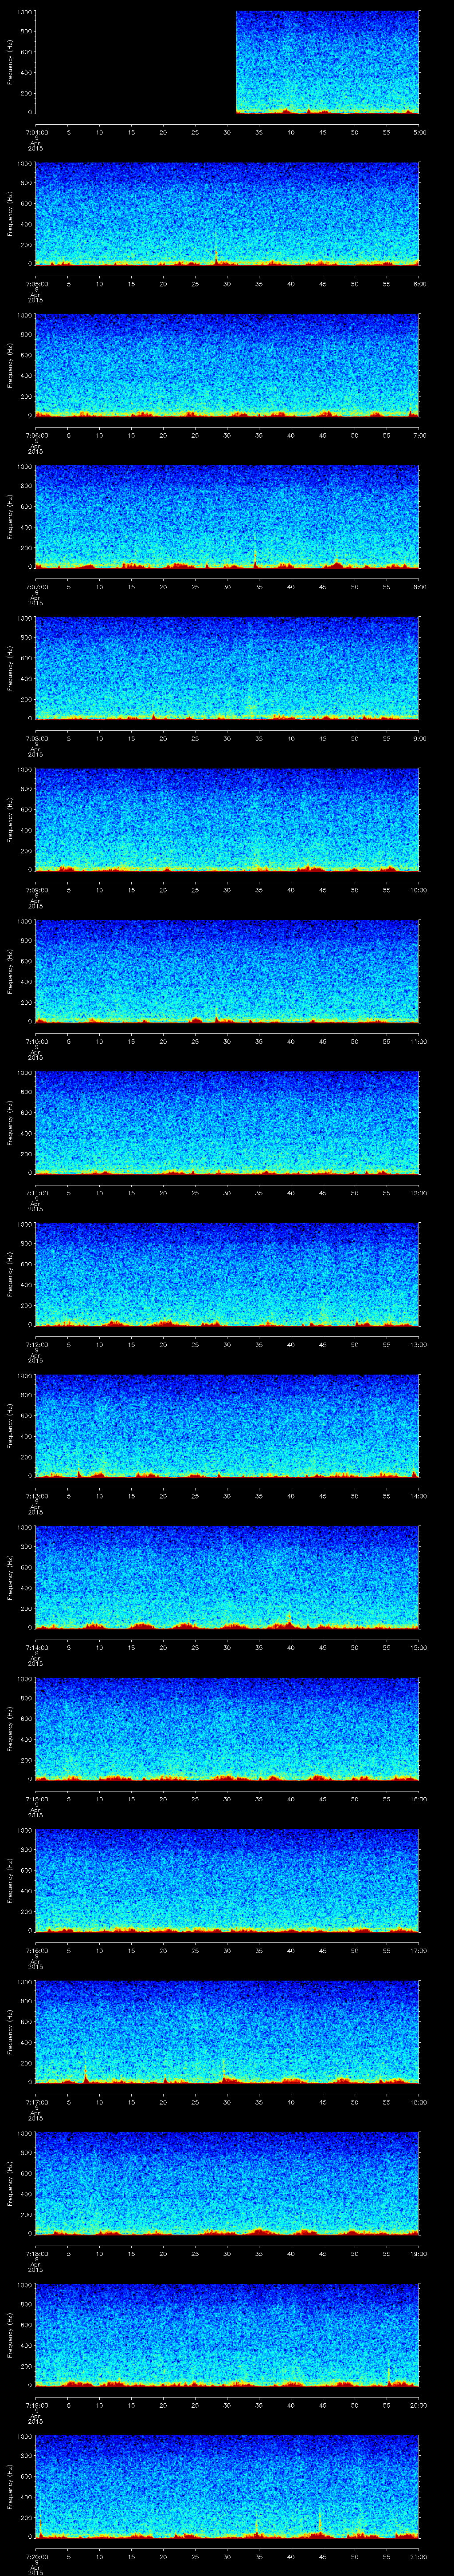The width and height of the screenshot is (454, 2576).
Task: Click the black empty region in first spectrogram
Action: [135, 62]
